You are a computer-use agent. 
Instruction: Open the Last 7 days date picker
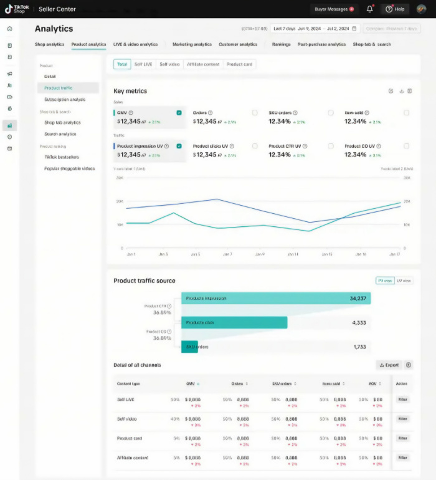point(315,29)
